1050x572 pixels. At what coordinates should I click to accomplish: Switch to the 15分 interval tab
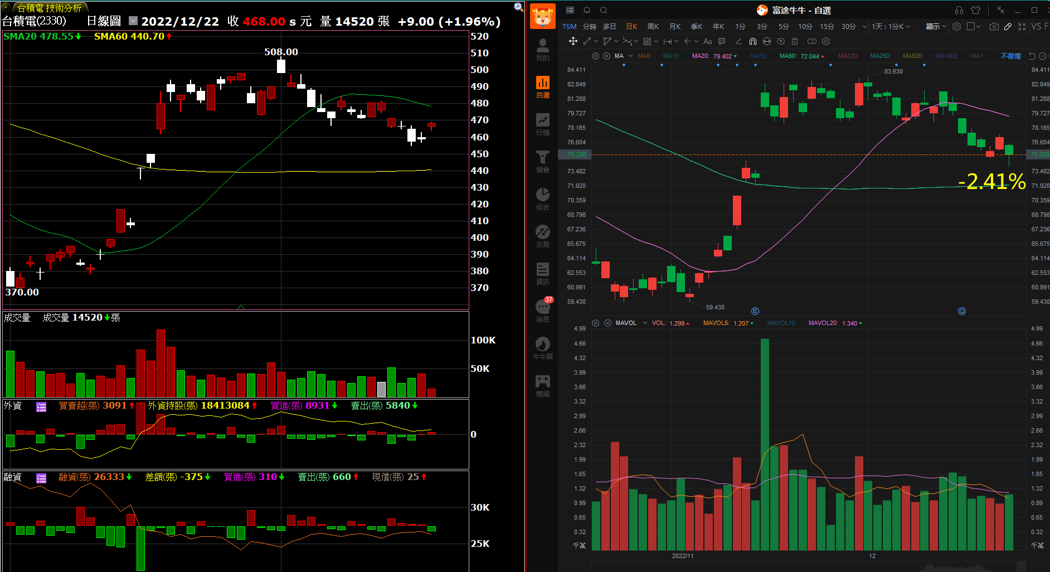(827, 26)
